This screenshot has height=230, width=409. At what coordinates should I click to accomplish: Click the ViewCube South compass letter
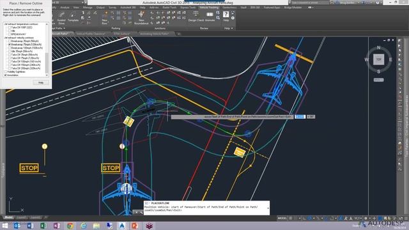(x=378, y=72)
